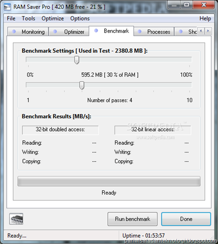The image size is (218, 244).
Task: Click the Number of passes slider handle
Action: [x=82, y=85]
